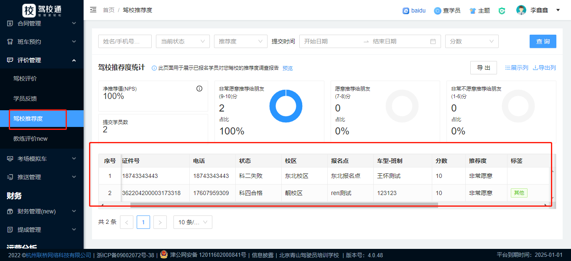Click the 推送管理 icon
The height and width of the screenshot is (261, 571).
[x=10, y=177]
